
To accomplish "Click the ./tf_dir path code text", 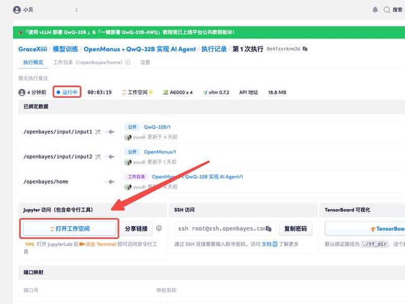I will coord(375,244).
